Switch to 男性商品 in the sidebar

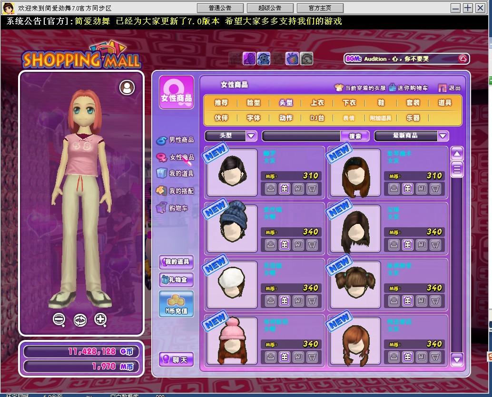pos(176,140)
